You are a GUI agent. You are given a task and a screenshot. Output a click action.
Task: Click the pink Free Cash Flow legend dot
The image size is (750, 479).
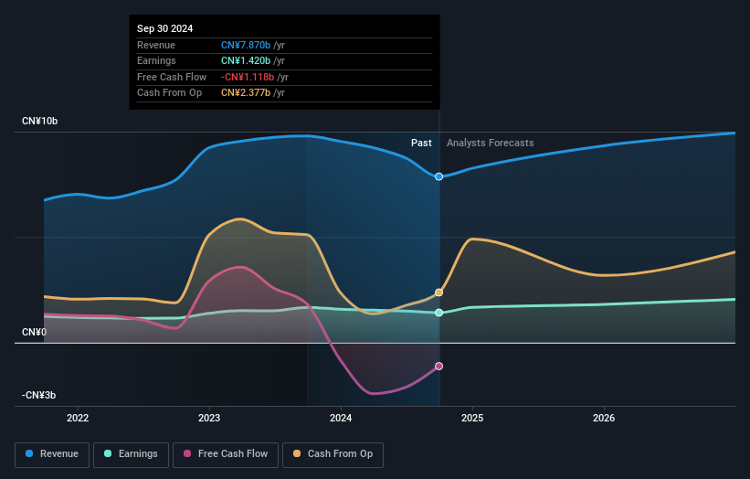(x=187, y=453)
